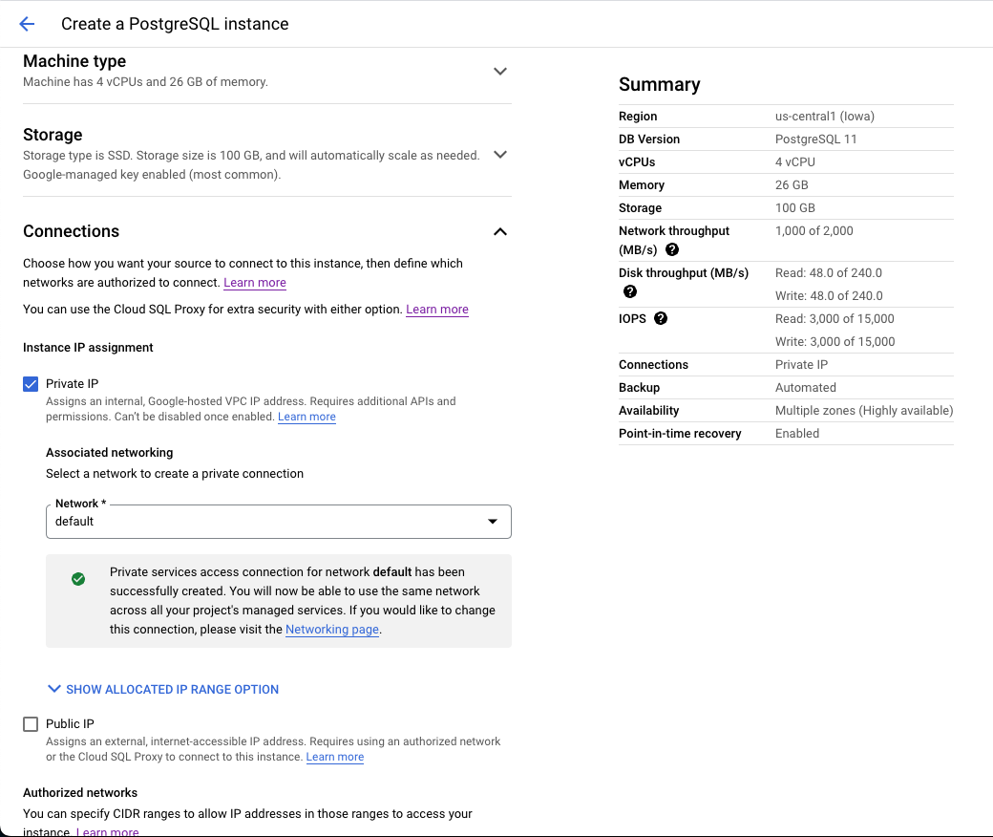Expand the Machine type section
The height and width of the screenshot is (837, 993).
pyautogui.click(x=500, y=71)
